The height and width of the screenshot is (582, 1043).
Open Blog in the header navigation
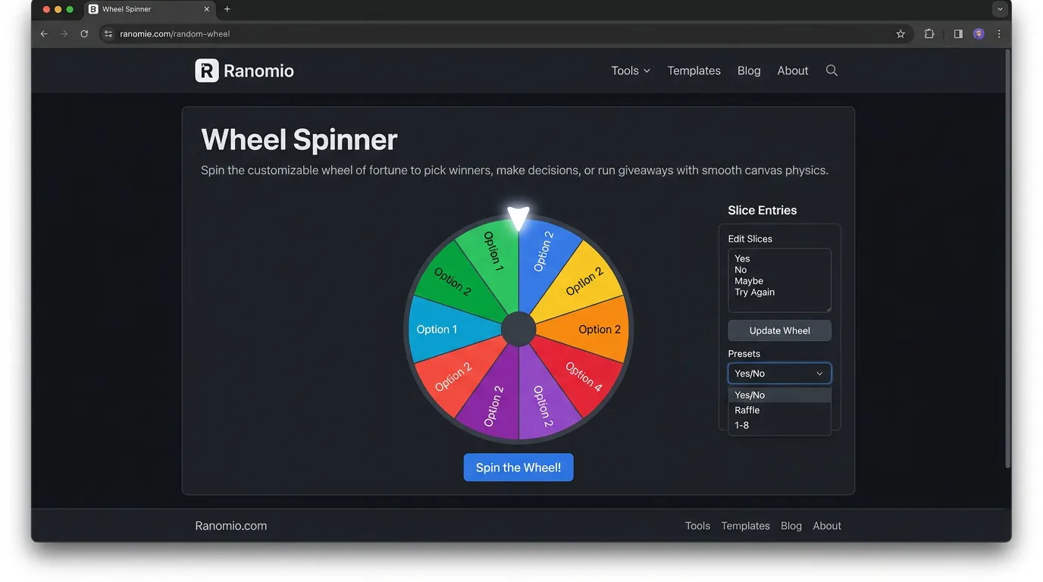pos(749,70)
